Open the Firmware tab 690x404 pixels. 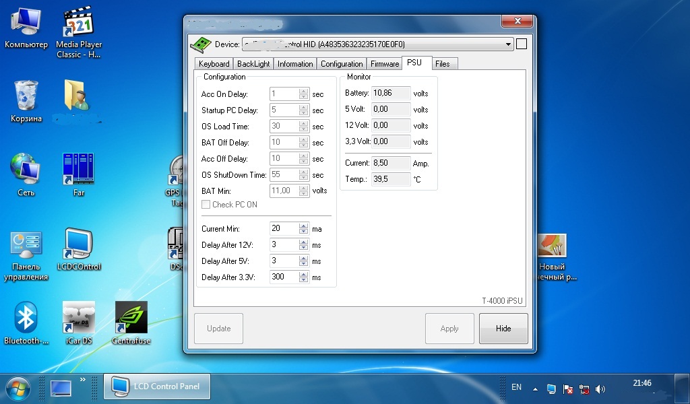[x=385, y=64]
